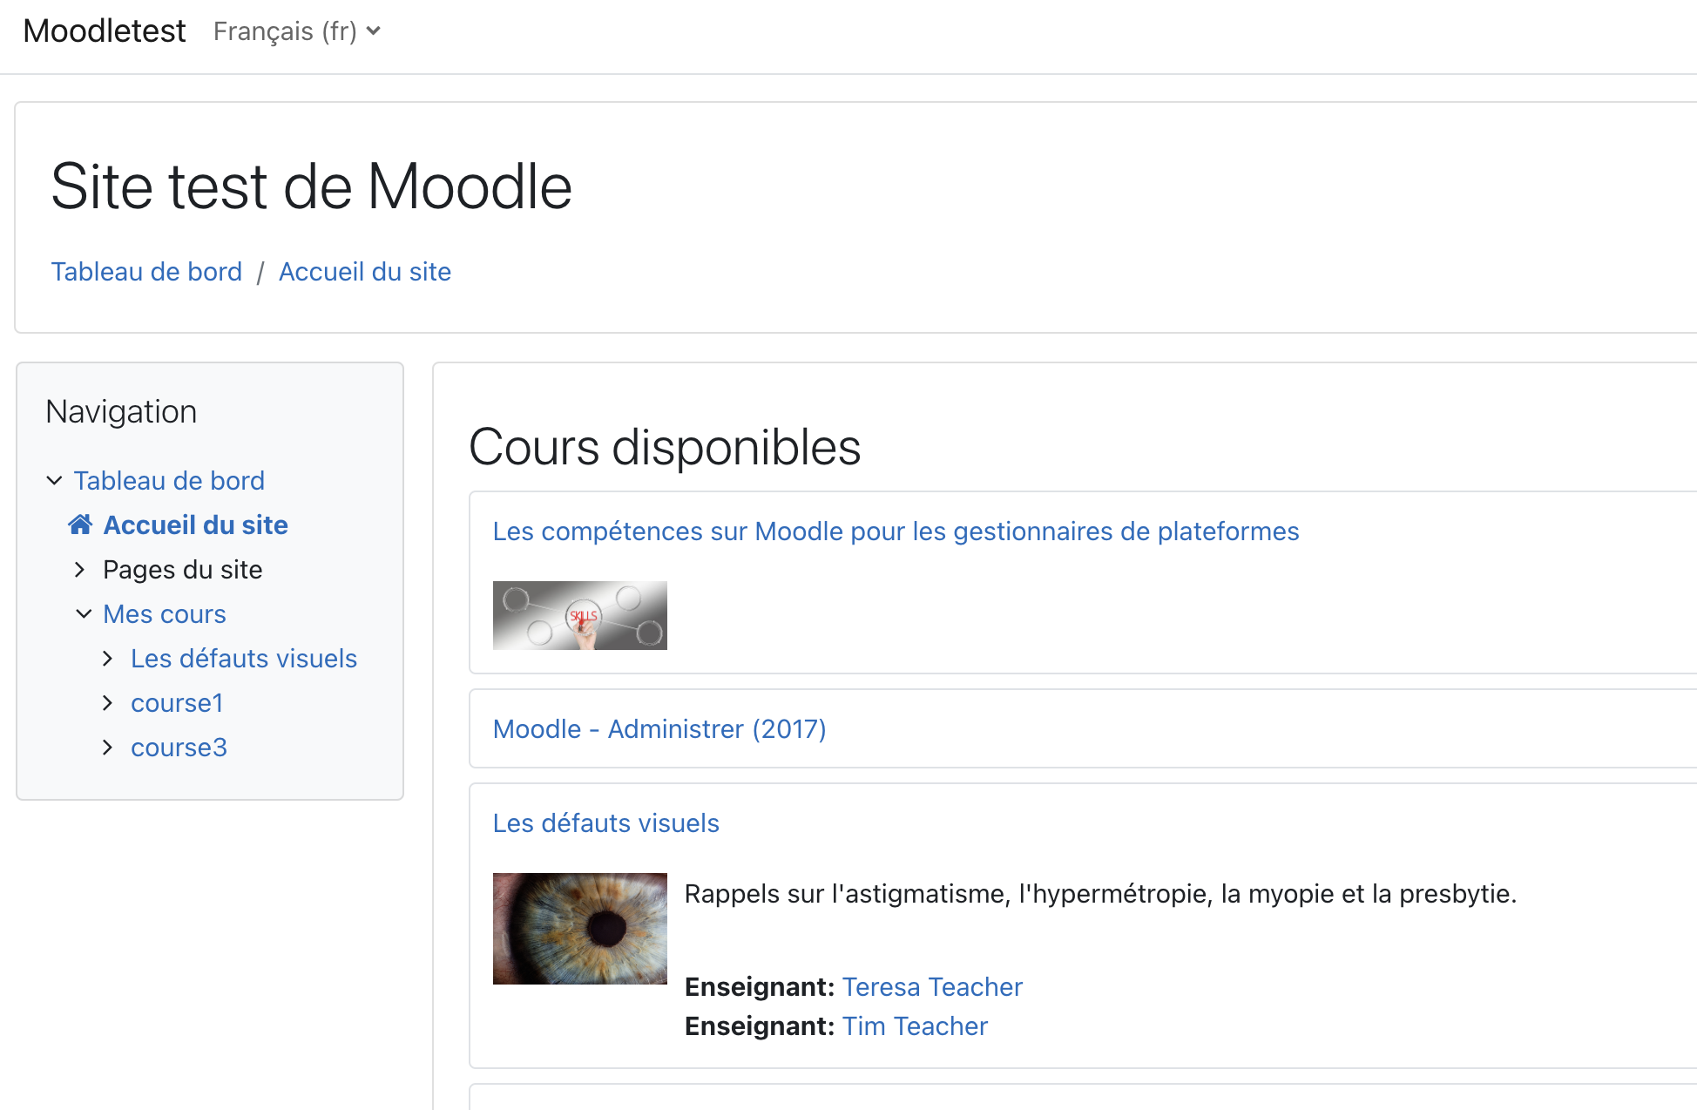Open Moodle - Administrer (2017) course
This screenshot has width=1697, height=1110.
[x=659, y=728]
